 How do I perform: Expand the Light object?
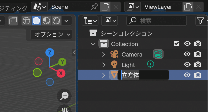coord(103,65)
